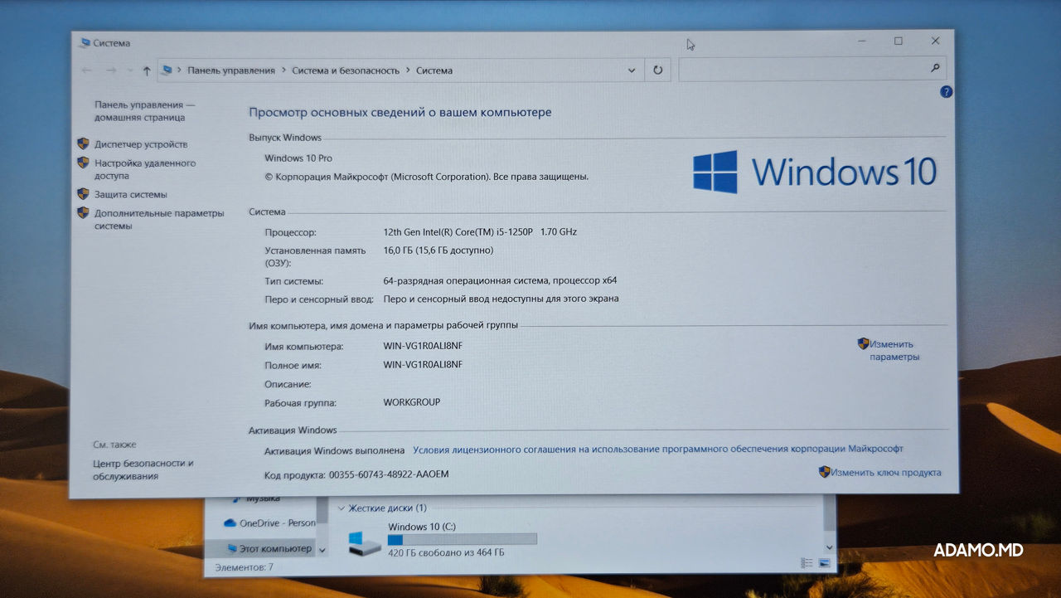Click the OneDrive cloud icon in Explorer
This screenshot has height=598, width=1061.
(x=230, y=523)
